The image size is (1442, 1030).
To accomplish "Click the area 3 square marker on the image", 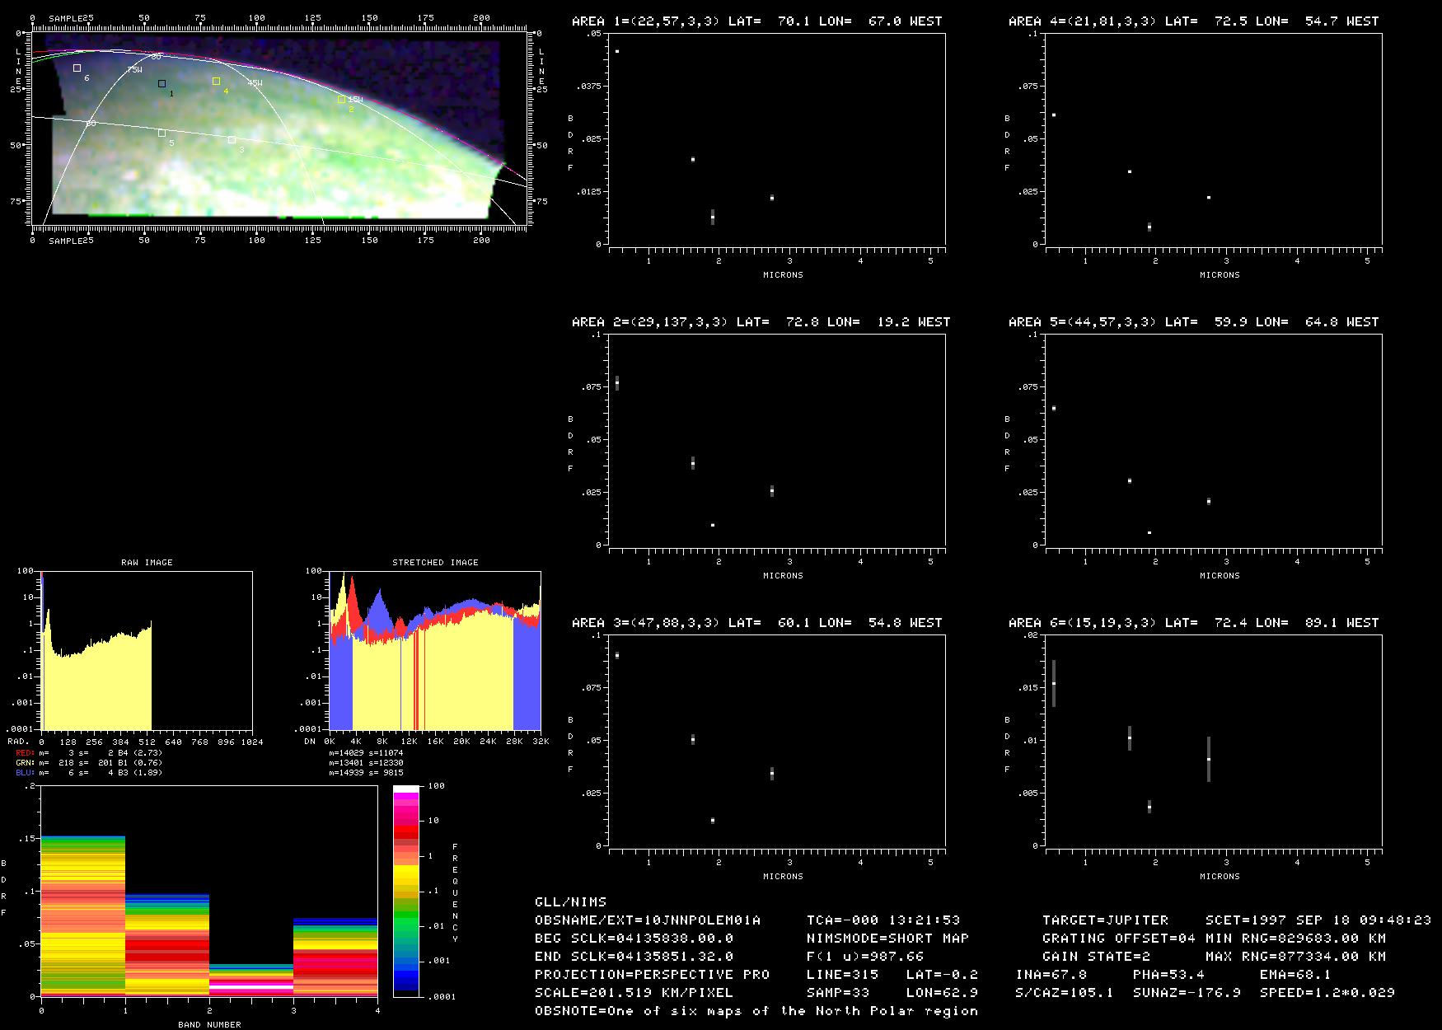I will point(232,140).
